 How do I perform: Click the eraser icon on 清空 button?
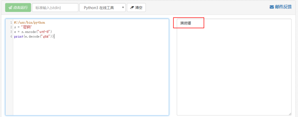pos(132,8)
